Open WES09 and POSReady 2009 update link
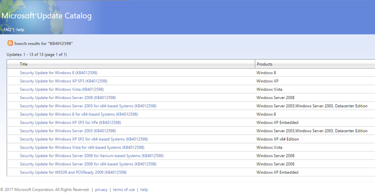Screen dimensions: 375x196 73,172
